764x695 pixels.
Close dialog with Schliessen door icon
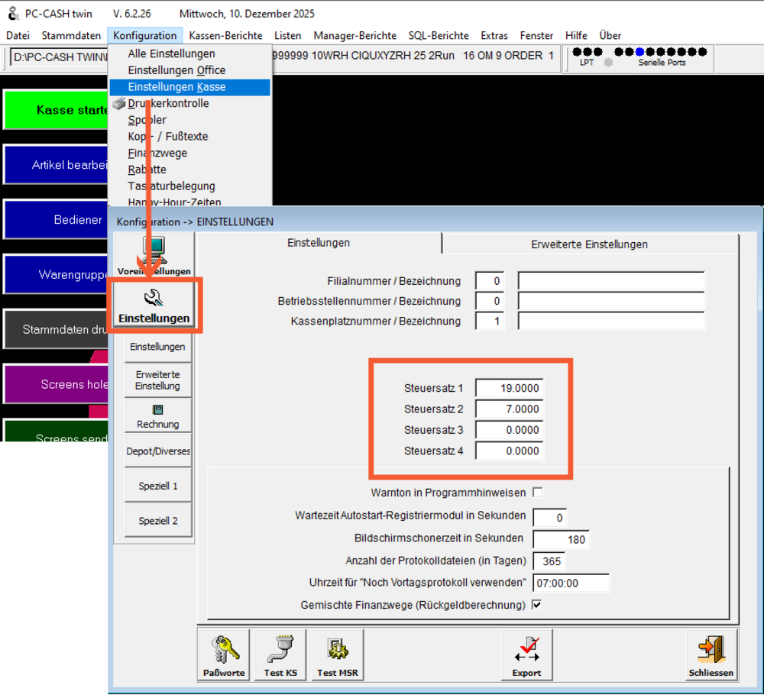711,655
